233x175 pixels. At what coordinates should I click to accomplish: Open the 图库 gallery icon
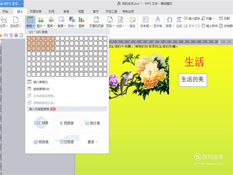tap(51, 20)
